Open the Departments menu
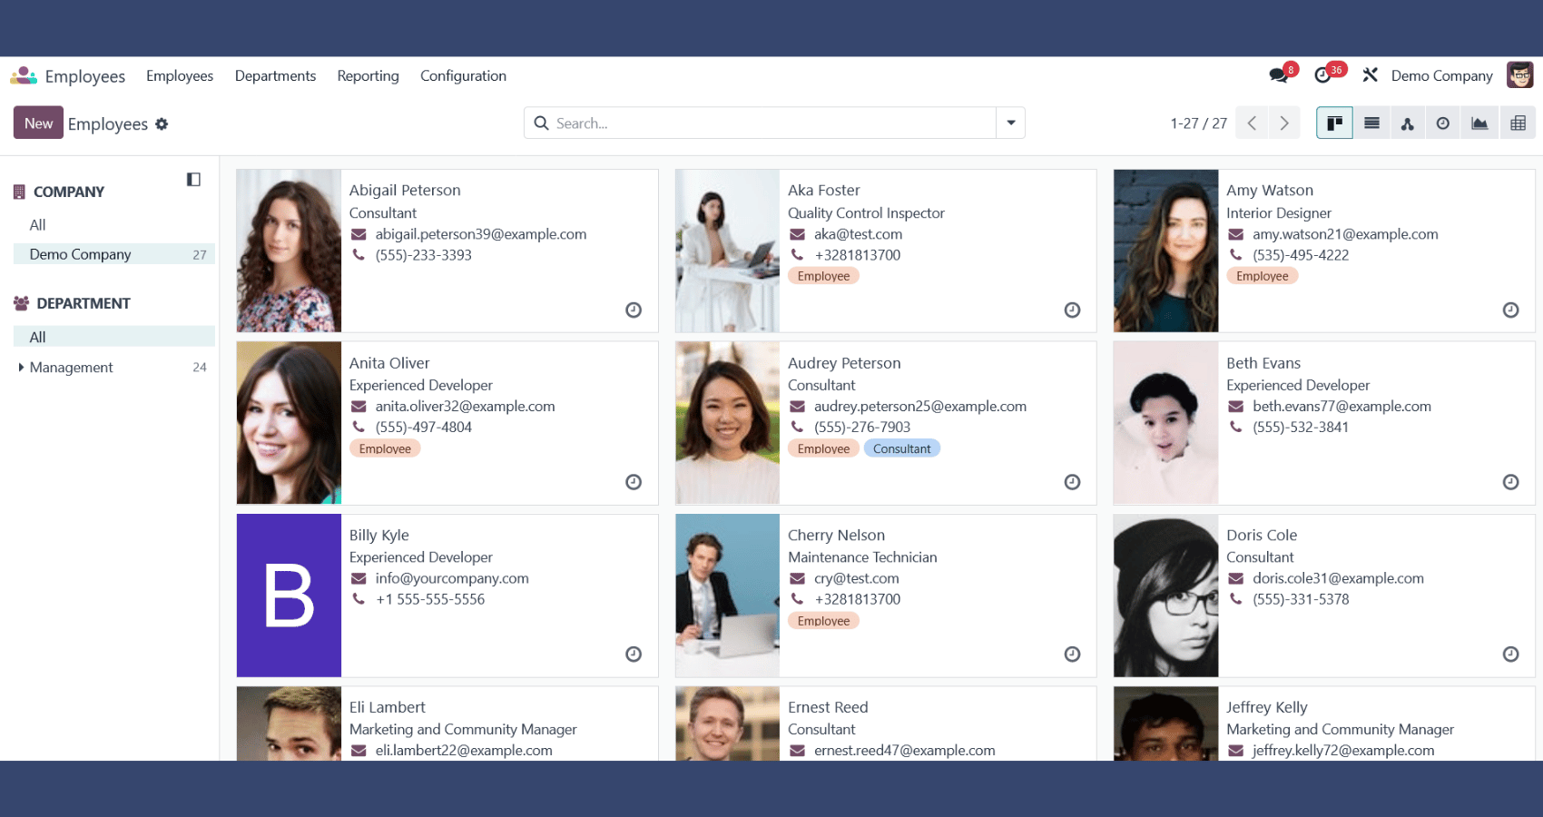This screenshot has width=1543, height=817. pyautogui.click(x=275, y=76)
